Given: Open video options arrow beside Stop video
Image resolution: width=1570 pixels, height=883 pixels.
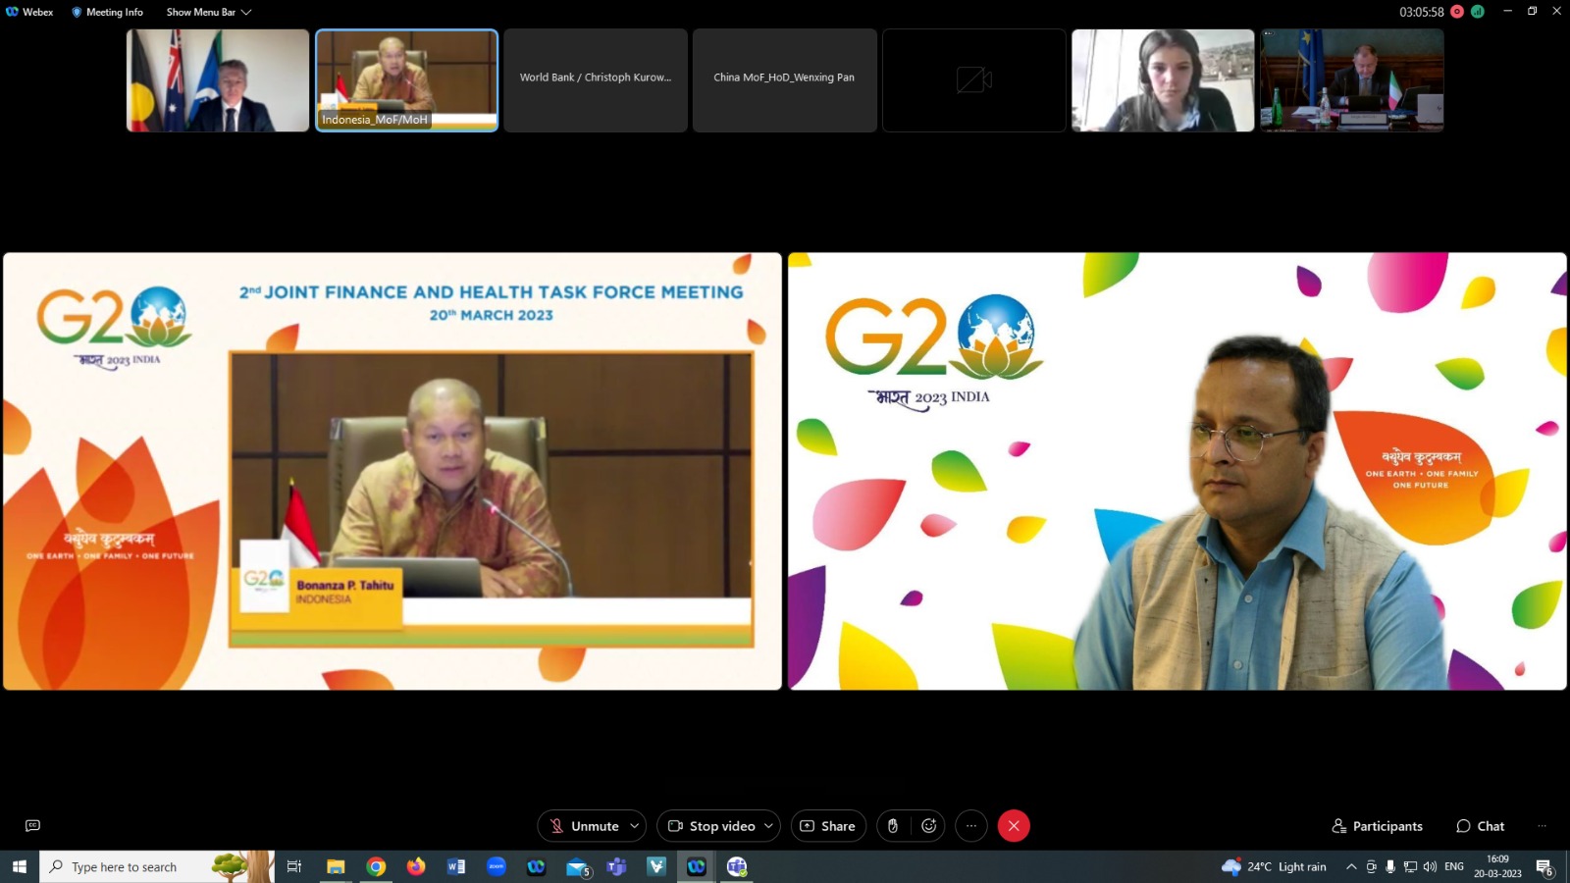Looking at the screenshot, I should [x=768, y=826].
